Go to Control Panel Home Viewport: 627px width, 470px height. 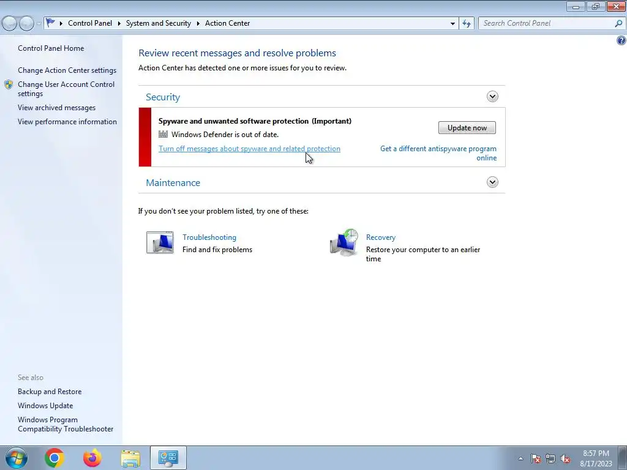51,48
